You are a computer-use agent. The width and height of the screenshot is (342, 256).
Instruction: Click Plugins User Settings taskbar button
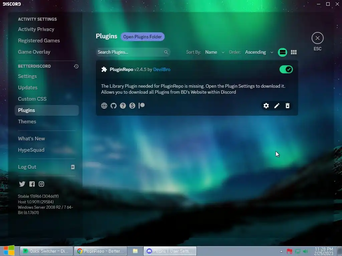(x=170, y=251)
